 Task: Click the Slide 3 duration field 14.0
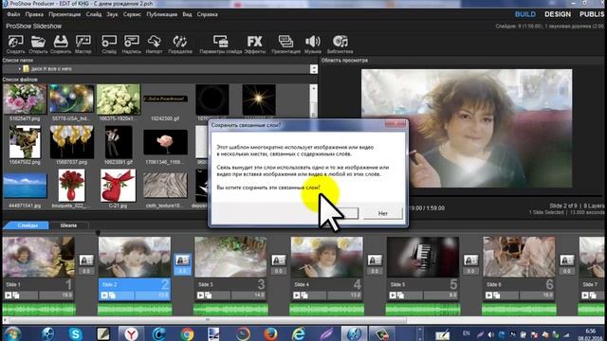tap(248, 296)
